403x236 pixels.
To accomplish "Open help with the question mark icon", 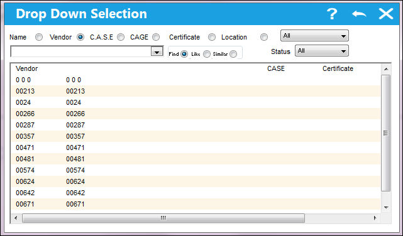I will click(x=332, y=14).
